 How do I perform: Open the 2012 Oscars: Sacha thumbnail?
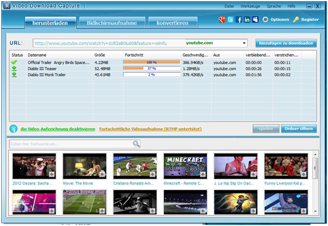click(34, 166)
